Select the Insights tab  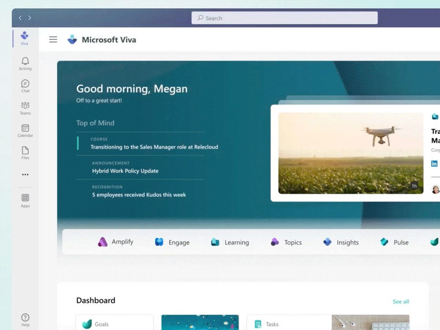tap(341, 242)
